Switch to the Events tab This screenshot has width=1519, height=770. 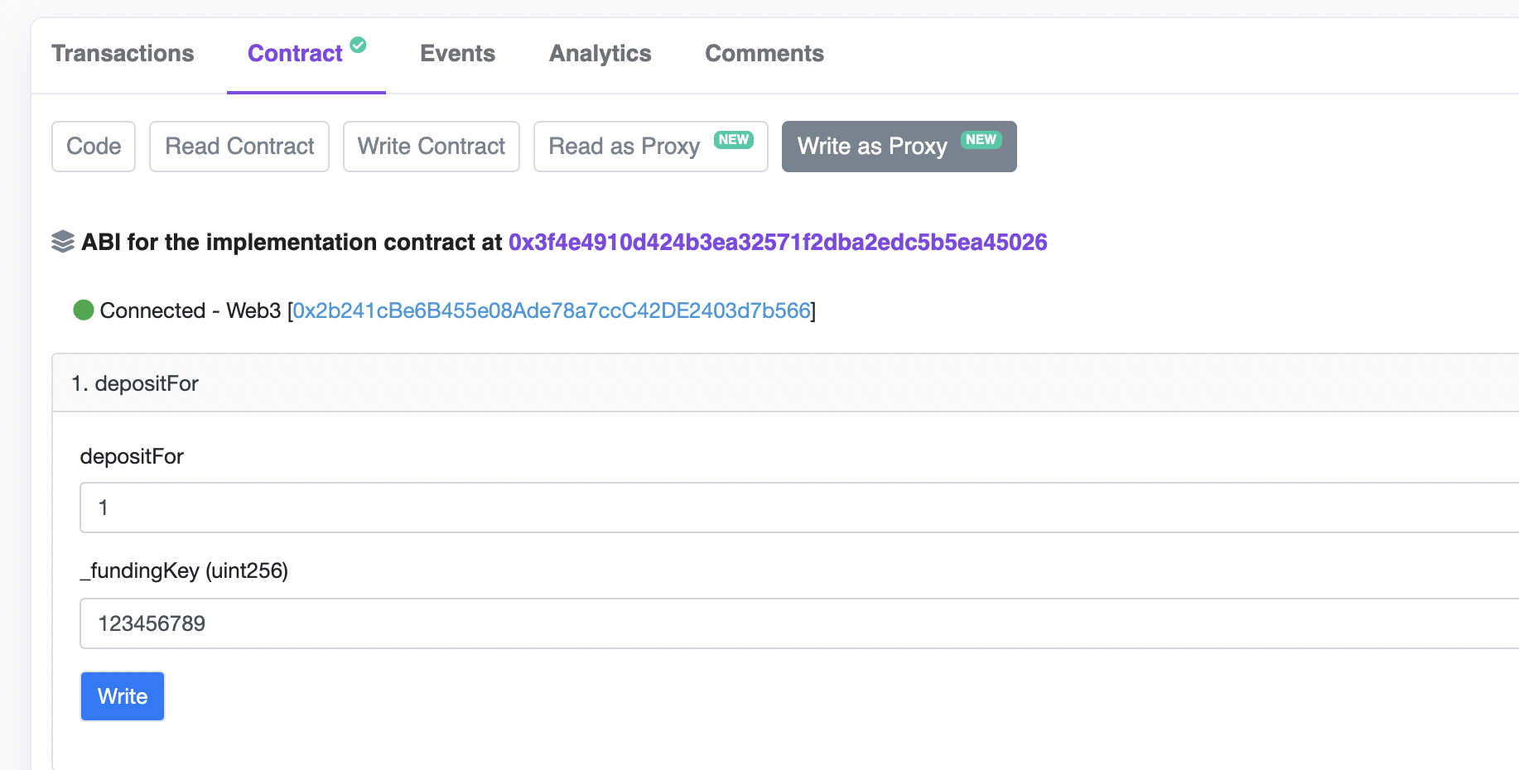click(x=457, y=53)
